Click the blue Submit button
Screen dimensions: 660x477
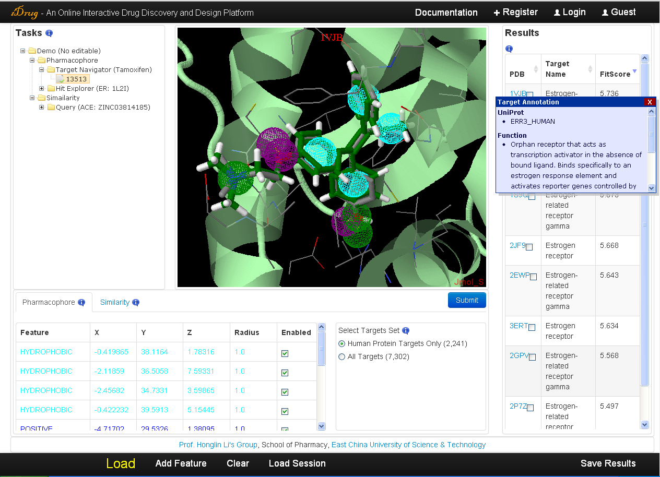coord(467,300)
